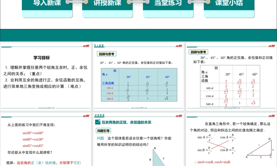Viewport: 277px width, 166px height.
Task: Click 优翼 logo on sin30°=cos60° slide
Action: click(86, 116)
